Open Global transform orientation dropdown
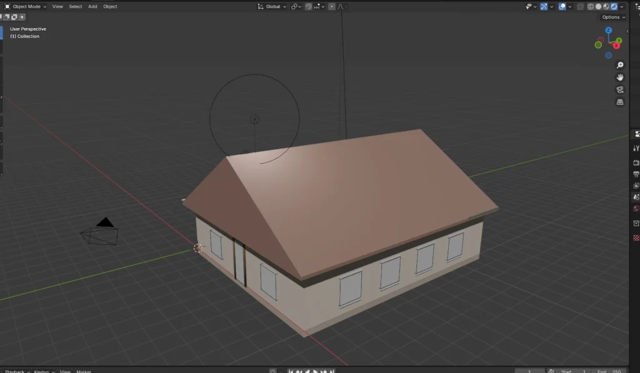640x373 pixels. tap(272, 6)
